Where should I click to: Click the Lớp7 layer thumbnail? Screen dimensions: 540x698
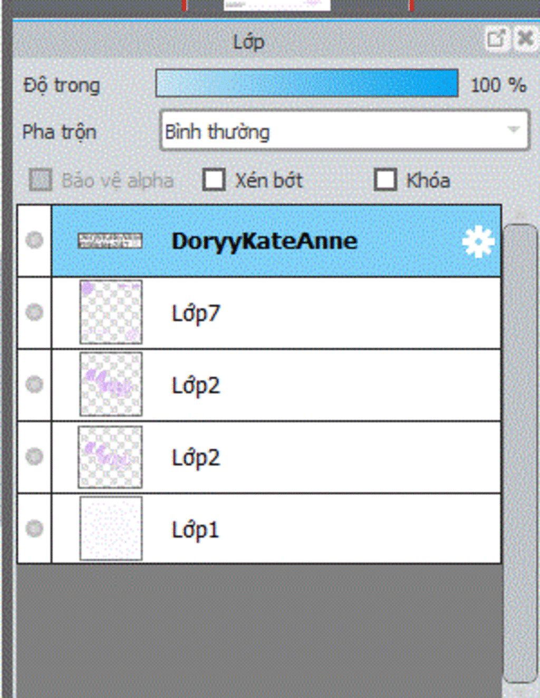(x=111, y=312)
